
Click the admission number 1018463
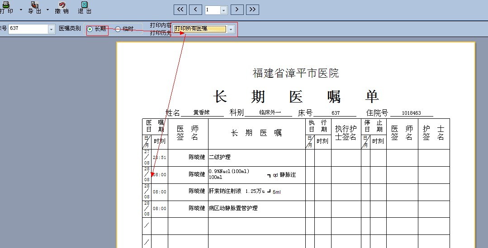(x=411, y=113)
